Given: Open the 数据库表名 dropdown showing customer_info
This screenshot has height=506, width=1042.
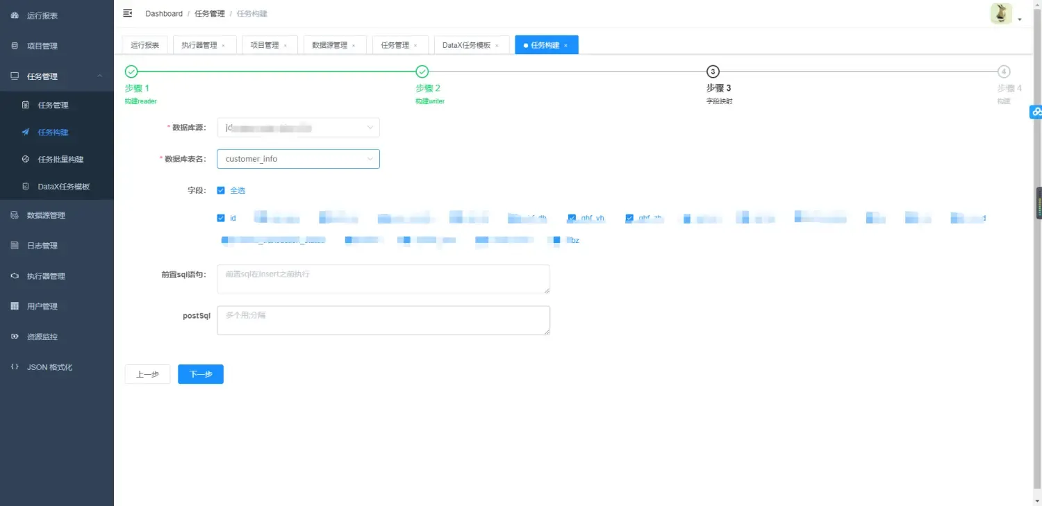Looking at the screenshot, I should click(x=297, y=158).
